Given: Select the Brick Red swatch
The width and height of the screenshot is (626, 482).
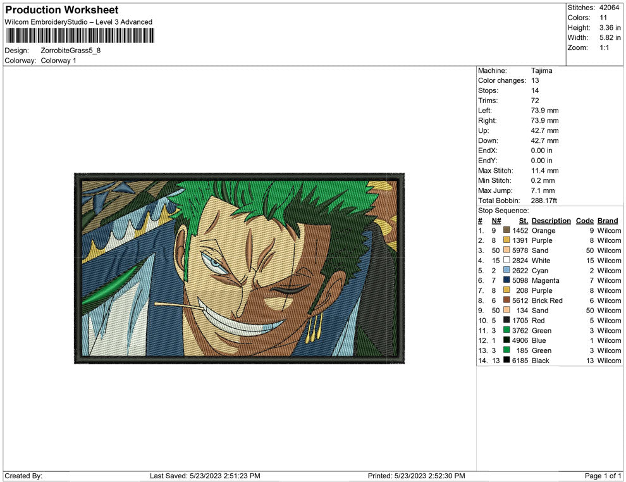Looking at the screenshot, I should point(506,300).
